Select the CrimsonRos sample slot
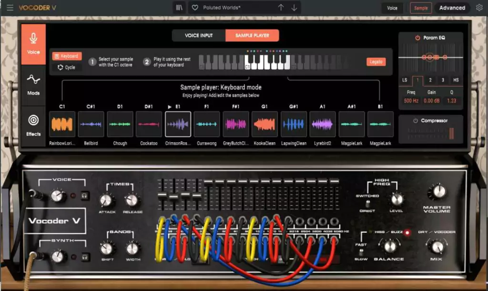The height and width of the screenshot is (291, 488). (178, 124)
